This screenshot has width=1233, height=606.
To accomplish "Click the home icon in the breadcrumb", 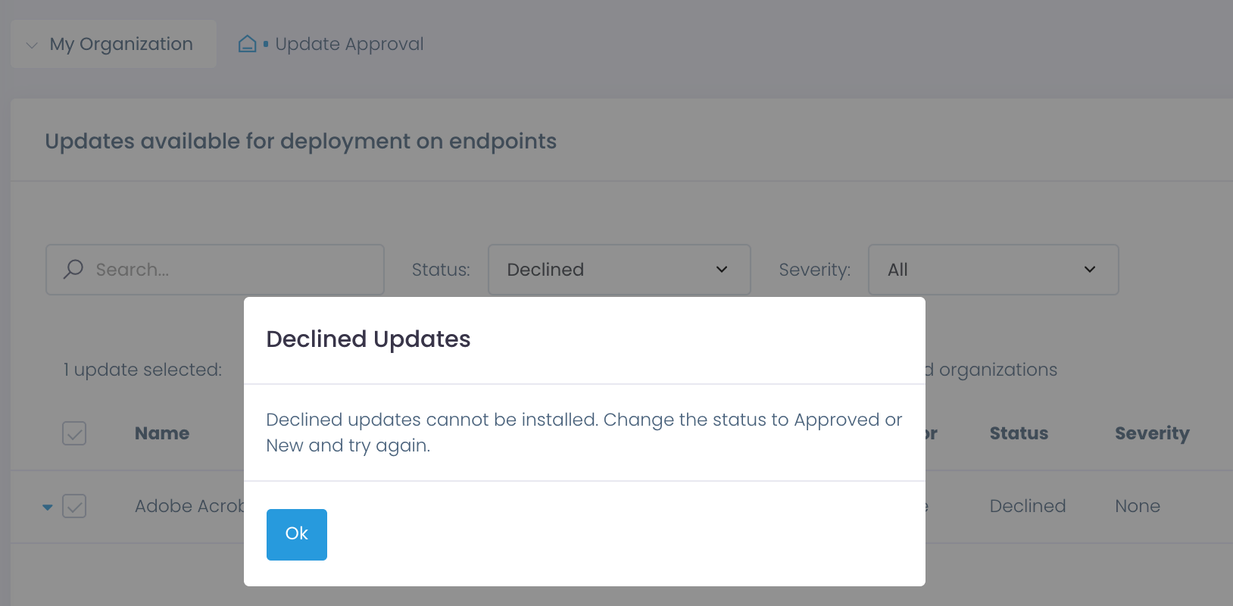I will (x=247, y=43).
